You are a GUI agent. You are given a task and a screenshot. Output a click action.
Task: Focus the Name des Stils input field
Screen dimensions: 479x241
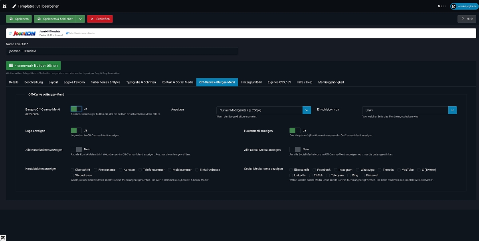122,51
